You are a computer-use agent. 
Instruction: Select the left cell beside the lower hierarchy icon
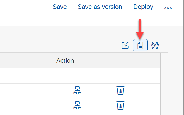coord(26,106)
